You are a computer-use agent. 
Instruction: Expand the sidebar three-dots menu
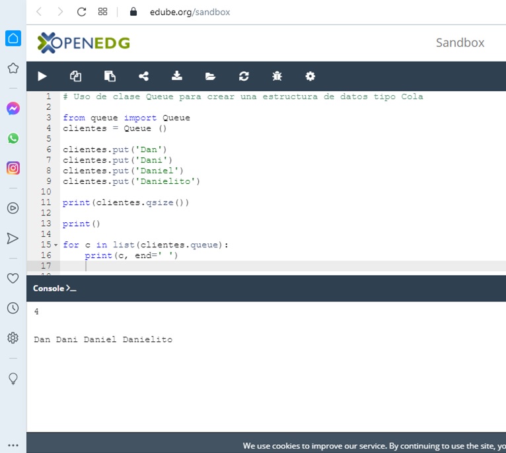13,445
